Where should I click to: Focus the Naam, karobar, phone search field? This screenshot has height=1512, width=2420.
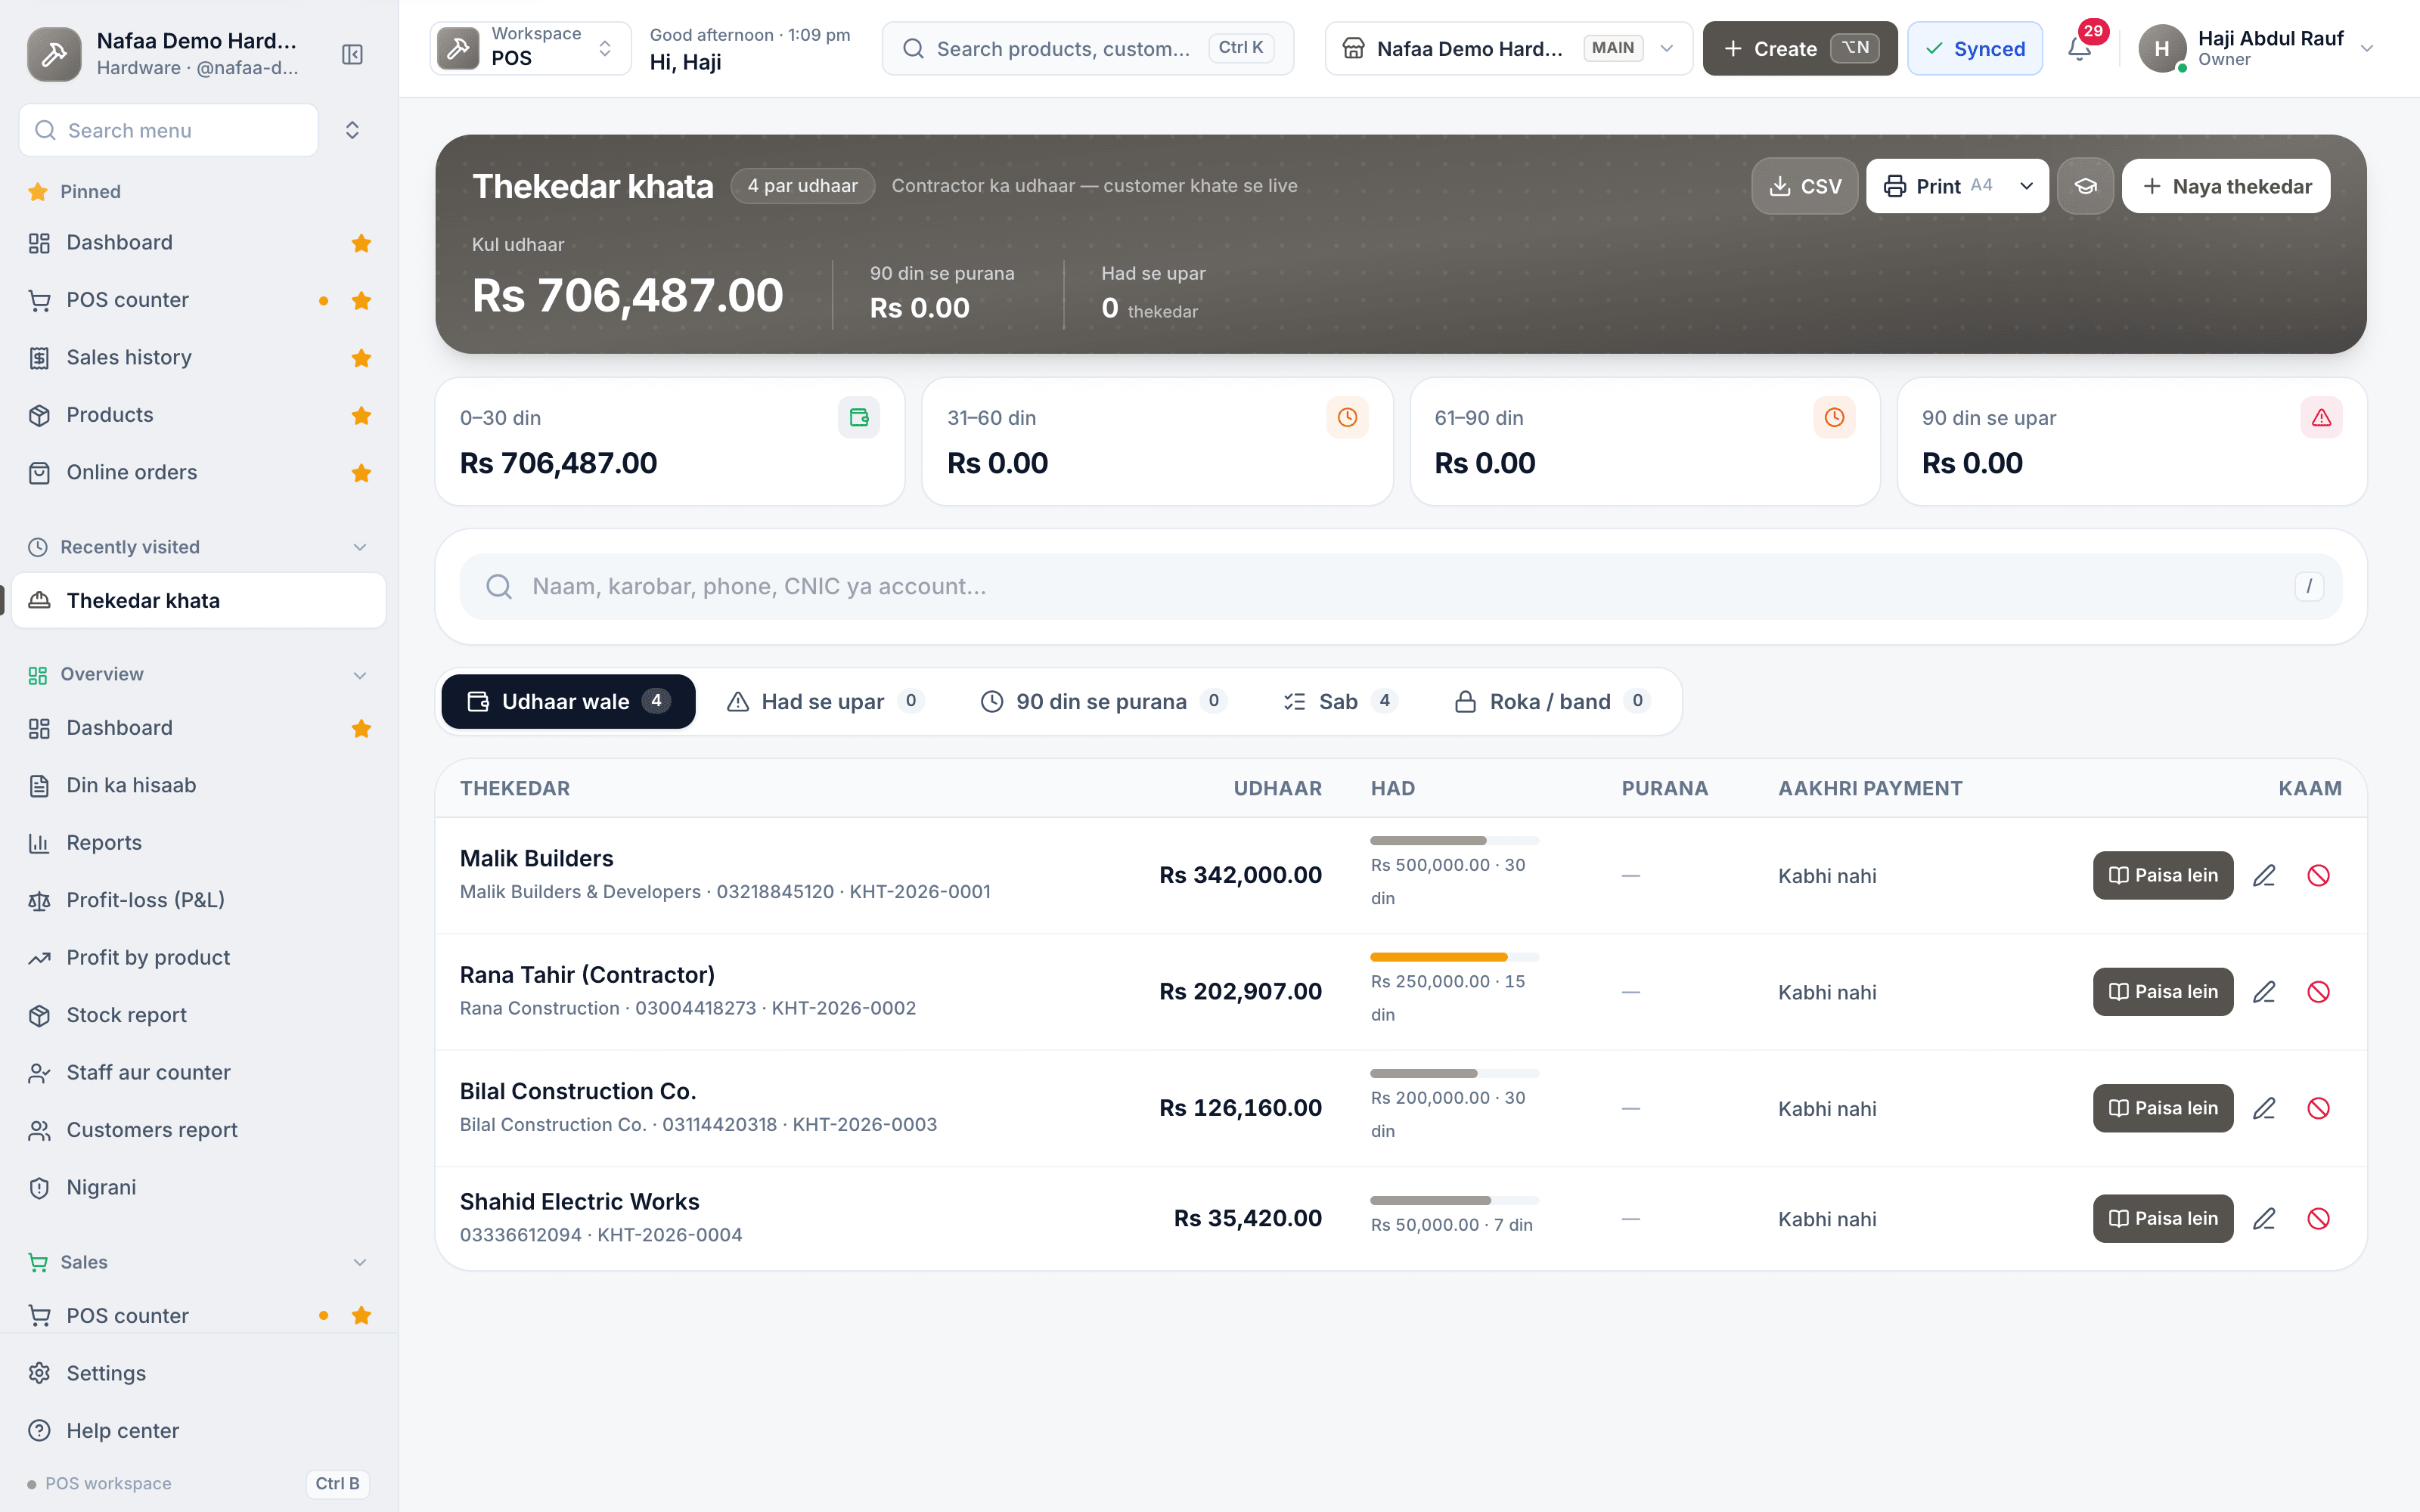1400,586
